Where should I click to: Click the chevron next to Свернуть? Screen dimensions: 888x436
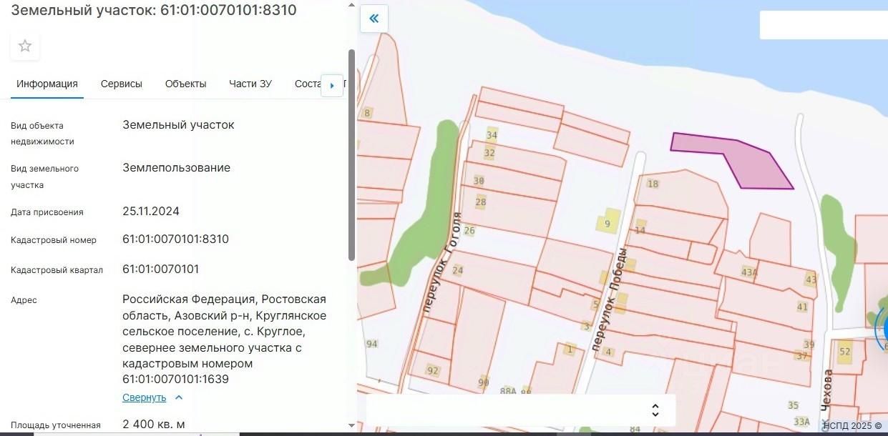(179, 397)
